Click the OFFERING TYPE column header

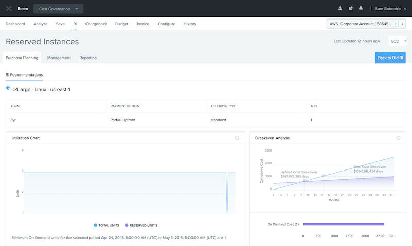(x=224, y=106)
